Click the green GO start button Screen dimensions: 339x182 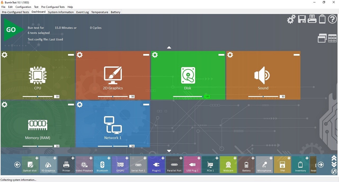pos(12,30)
